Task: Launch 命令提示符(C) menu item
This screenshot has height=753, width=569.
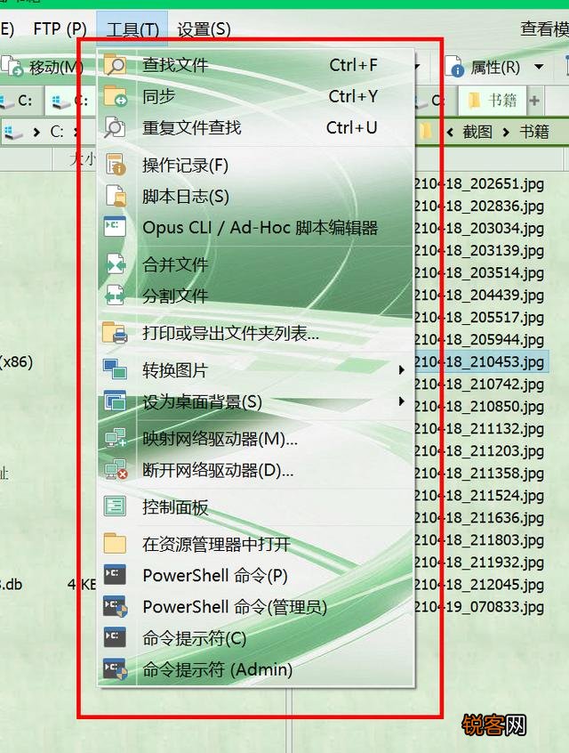Action: coord(256,638)
